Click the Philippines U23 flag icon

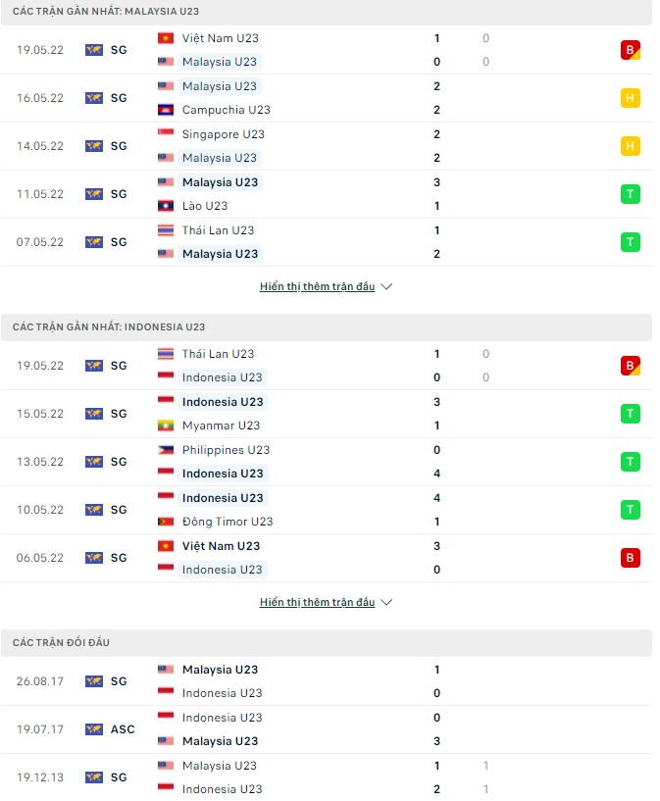(164, 450)
